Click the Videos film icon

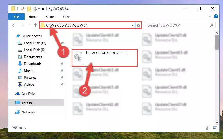(20, 84)
